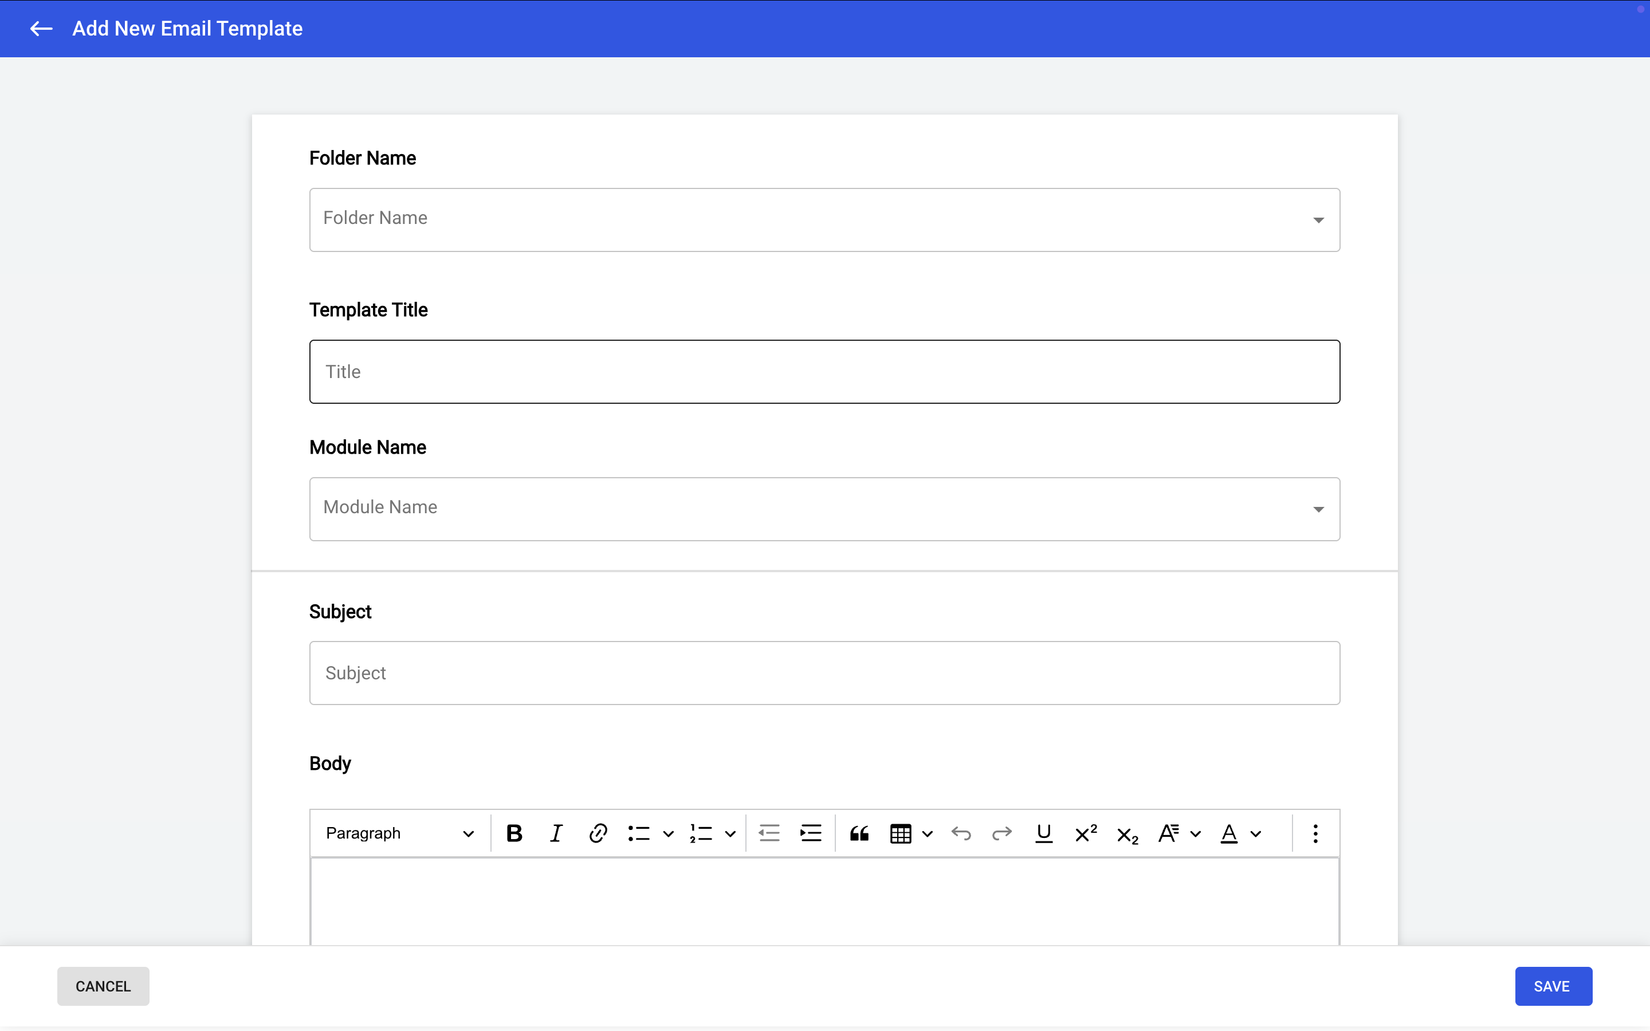Viewport: 1650px width, 1031px height.
Task: Click the CANCEL button
Action: (x=103, y=986)
